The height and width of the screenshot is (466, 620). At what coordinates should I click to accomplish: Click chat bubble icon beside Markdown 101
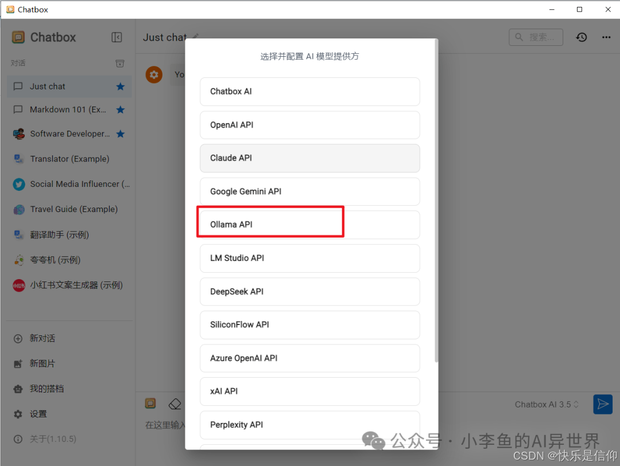[18, 110]
